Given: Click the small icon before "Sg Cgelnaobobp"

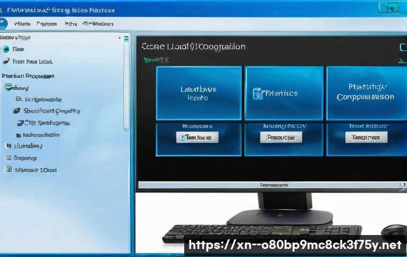Looking at the screenshot, I should point(19,99).
